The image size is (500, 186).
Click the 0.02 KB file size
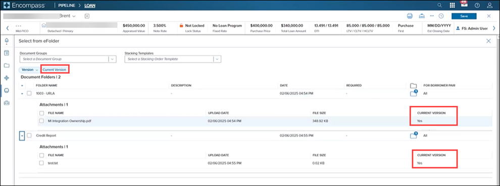tap(319, 163)
